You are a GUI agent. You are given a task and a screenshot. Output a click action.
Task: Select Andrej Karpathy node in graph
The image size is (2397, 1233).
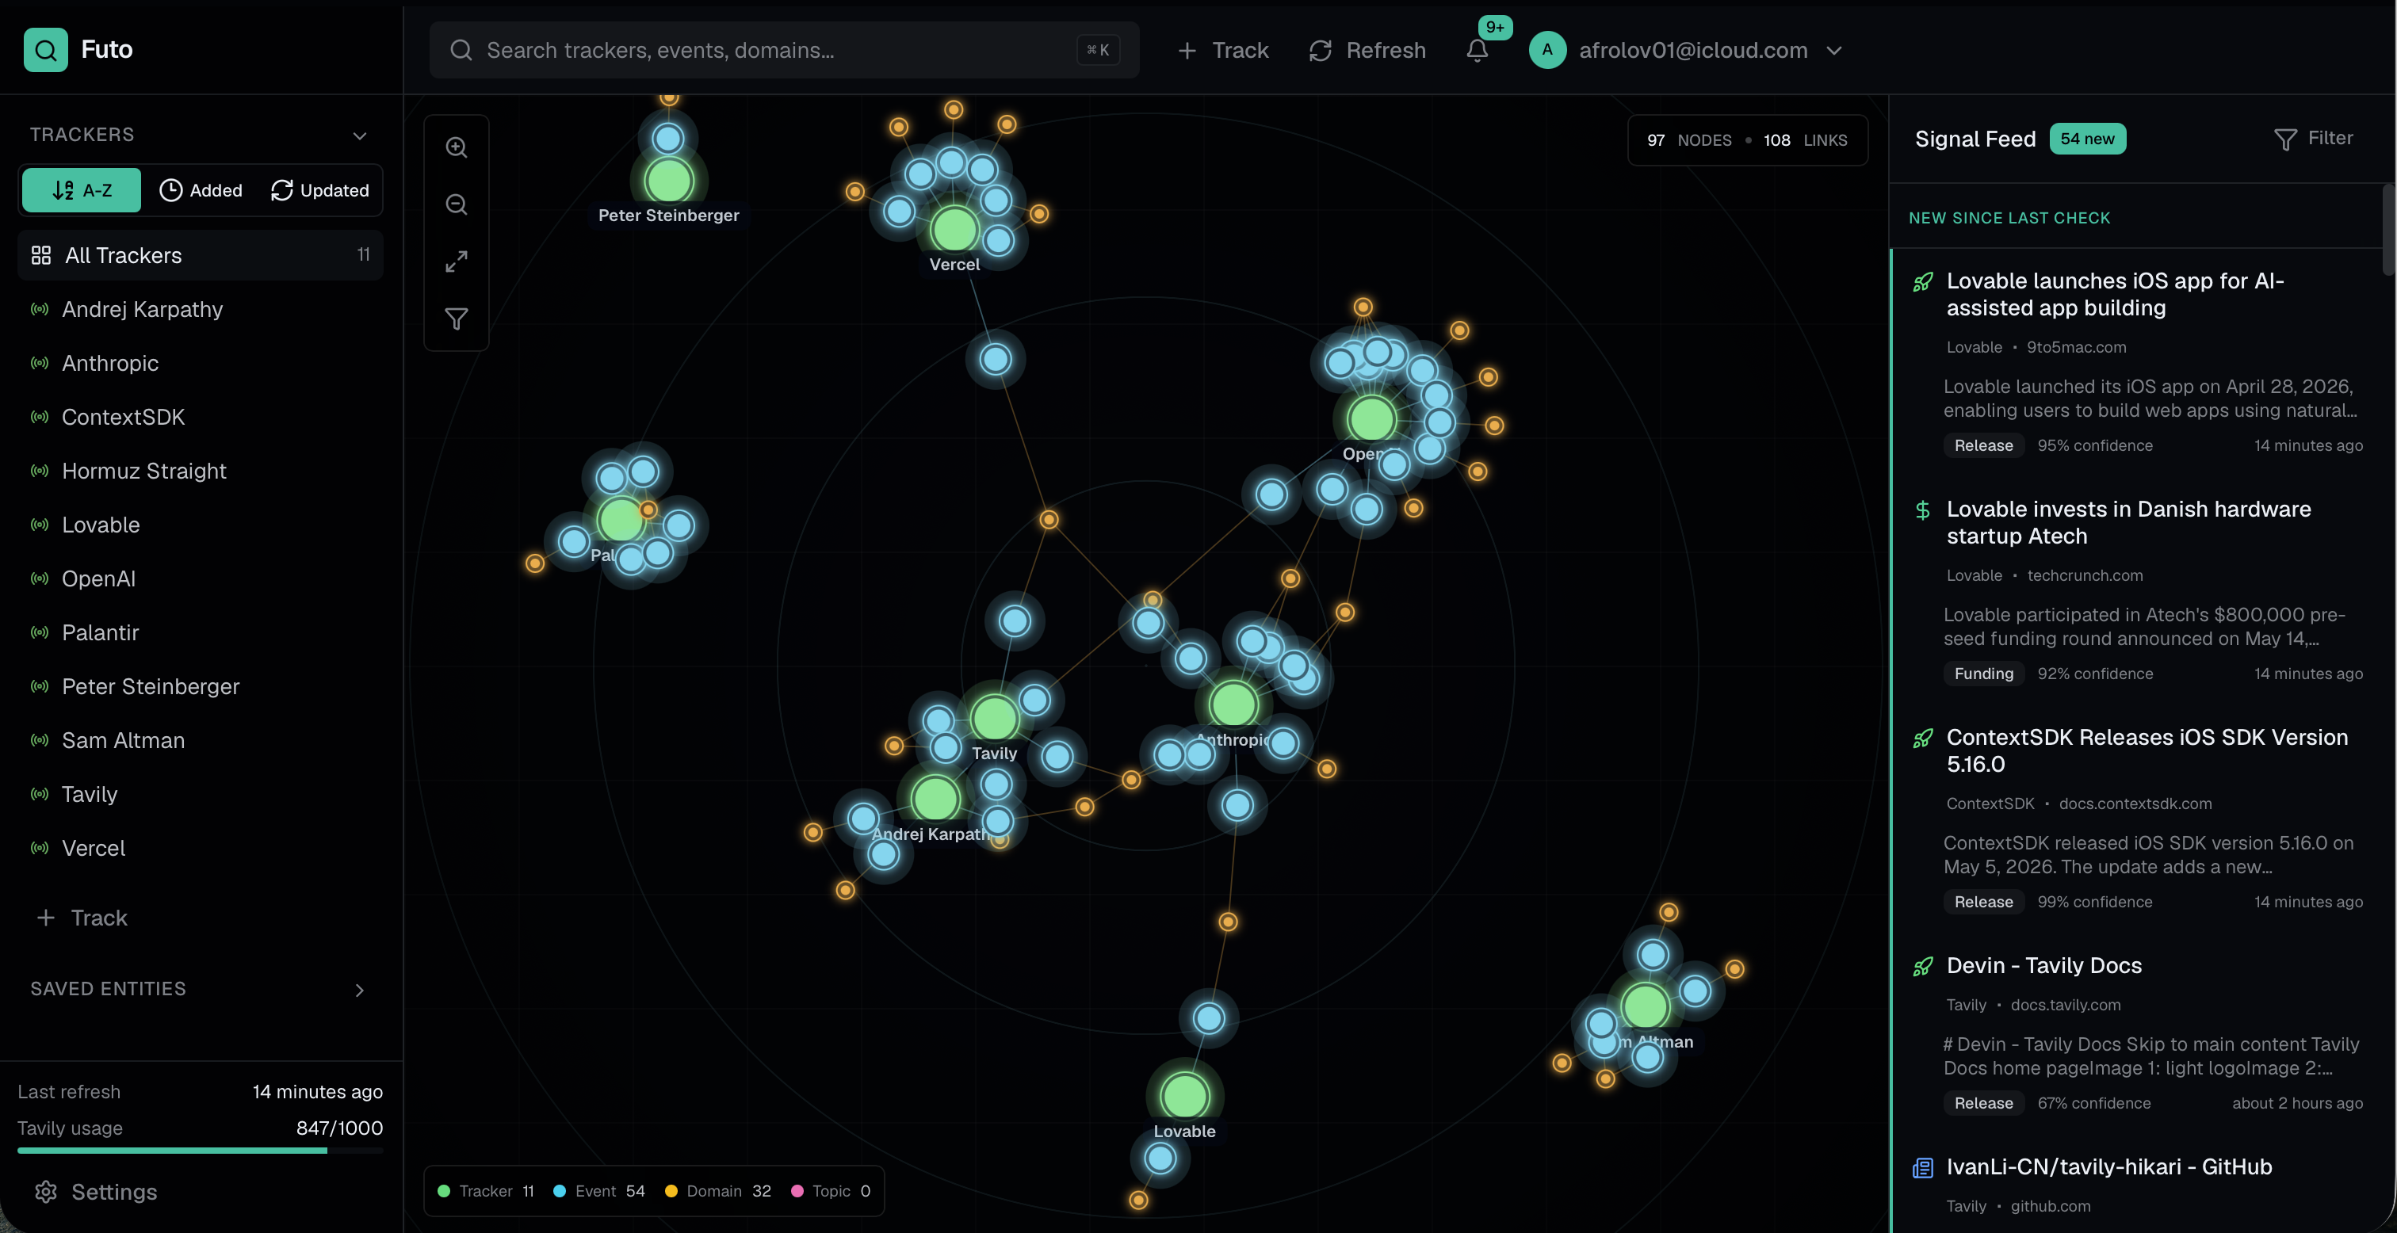(935, 799)
